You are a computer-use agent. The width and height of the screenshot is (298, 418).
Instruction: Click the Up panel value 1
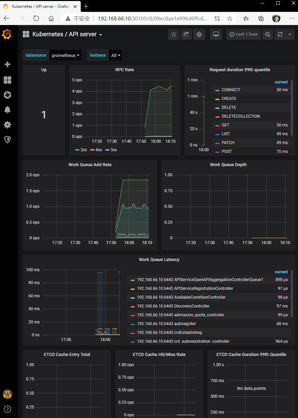44,115
